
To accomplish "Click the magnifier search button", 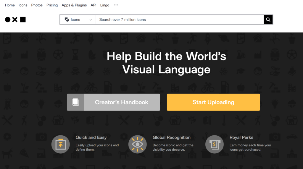I will (x=268, y=19).
